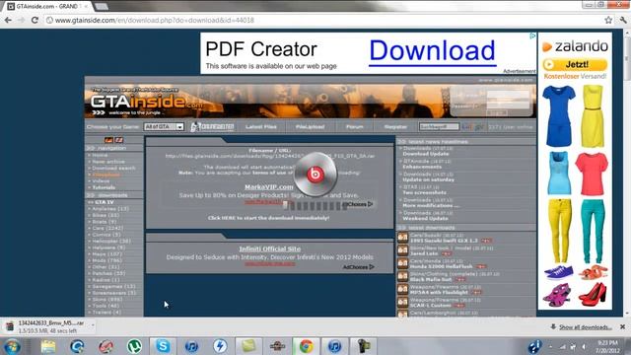Open the Choose your Game dropdown

(x=164, y=127)
